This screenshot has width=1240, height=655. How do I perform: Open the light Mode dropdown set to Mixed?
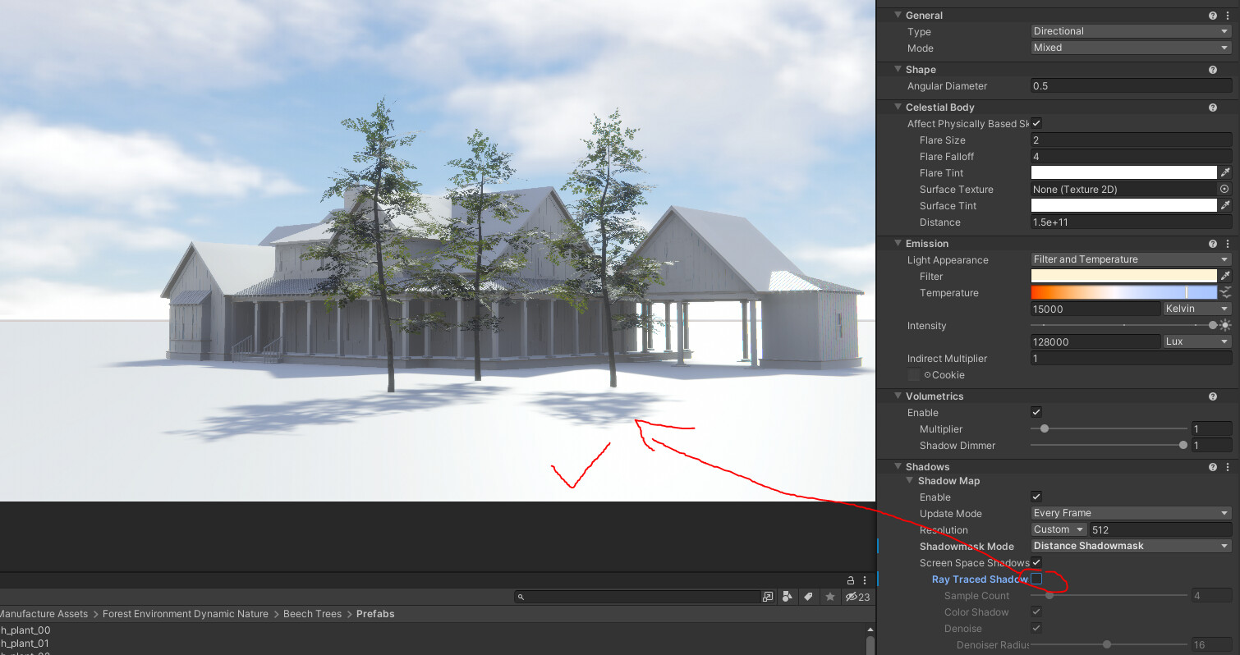point(1130,47)
